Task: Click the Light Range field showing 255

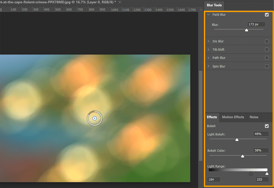Action: pos(262,179)
